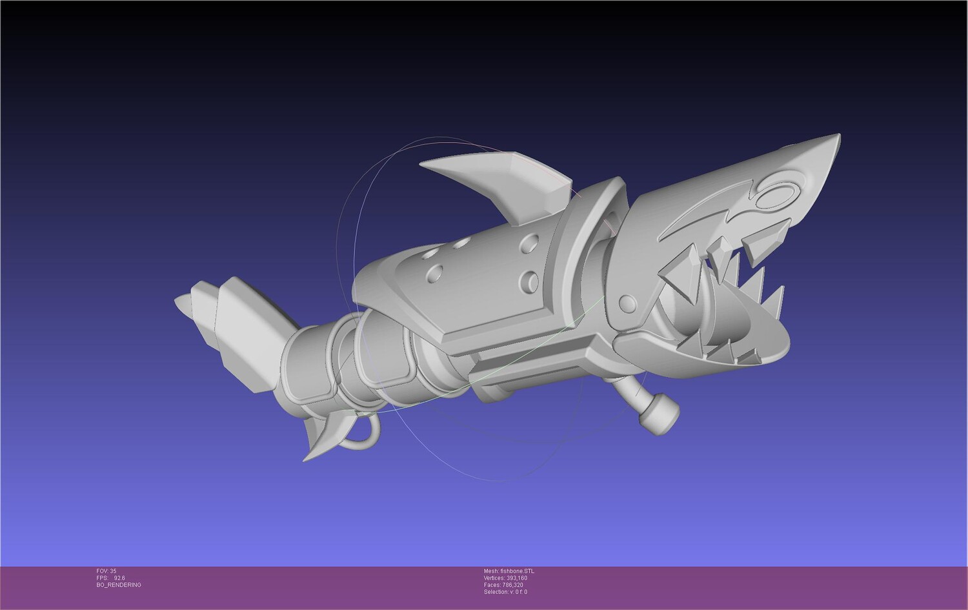The width and height of the screenshot is (968, 610).
Task: Click the "FOV: 35" readout
Action: click(x=106, y=571)
